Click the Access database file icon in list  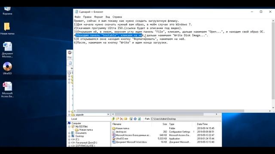click(x=113, y=135)
